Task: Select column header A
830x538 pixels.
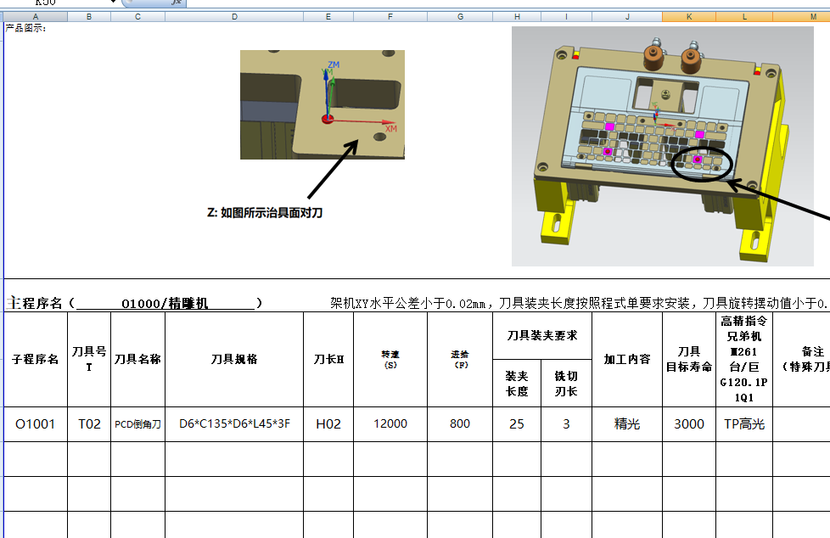Action: (36, 14)
